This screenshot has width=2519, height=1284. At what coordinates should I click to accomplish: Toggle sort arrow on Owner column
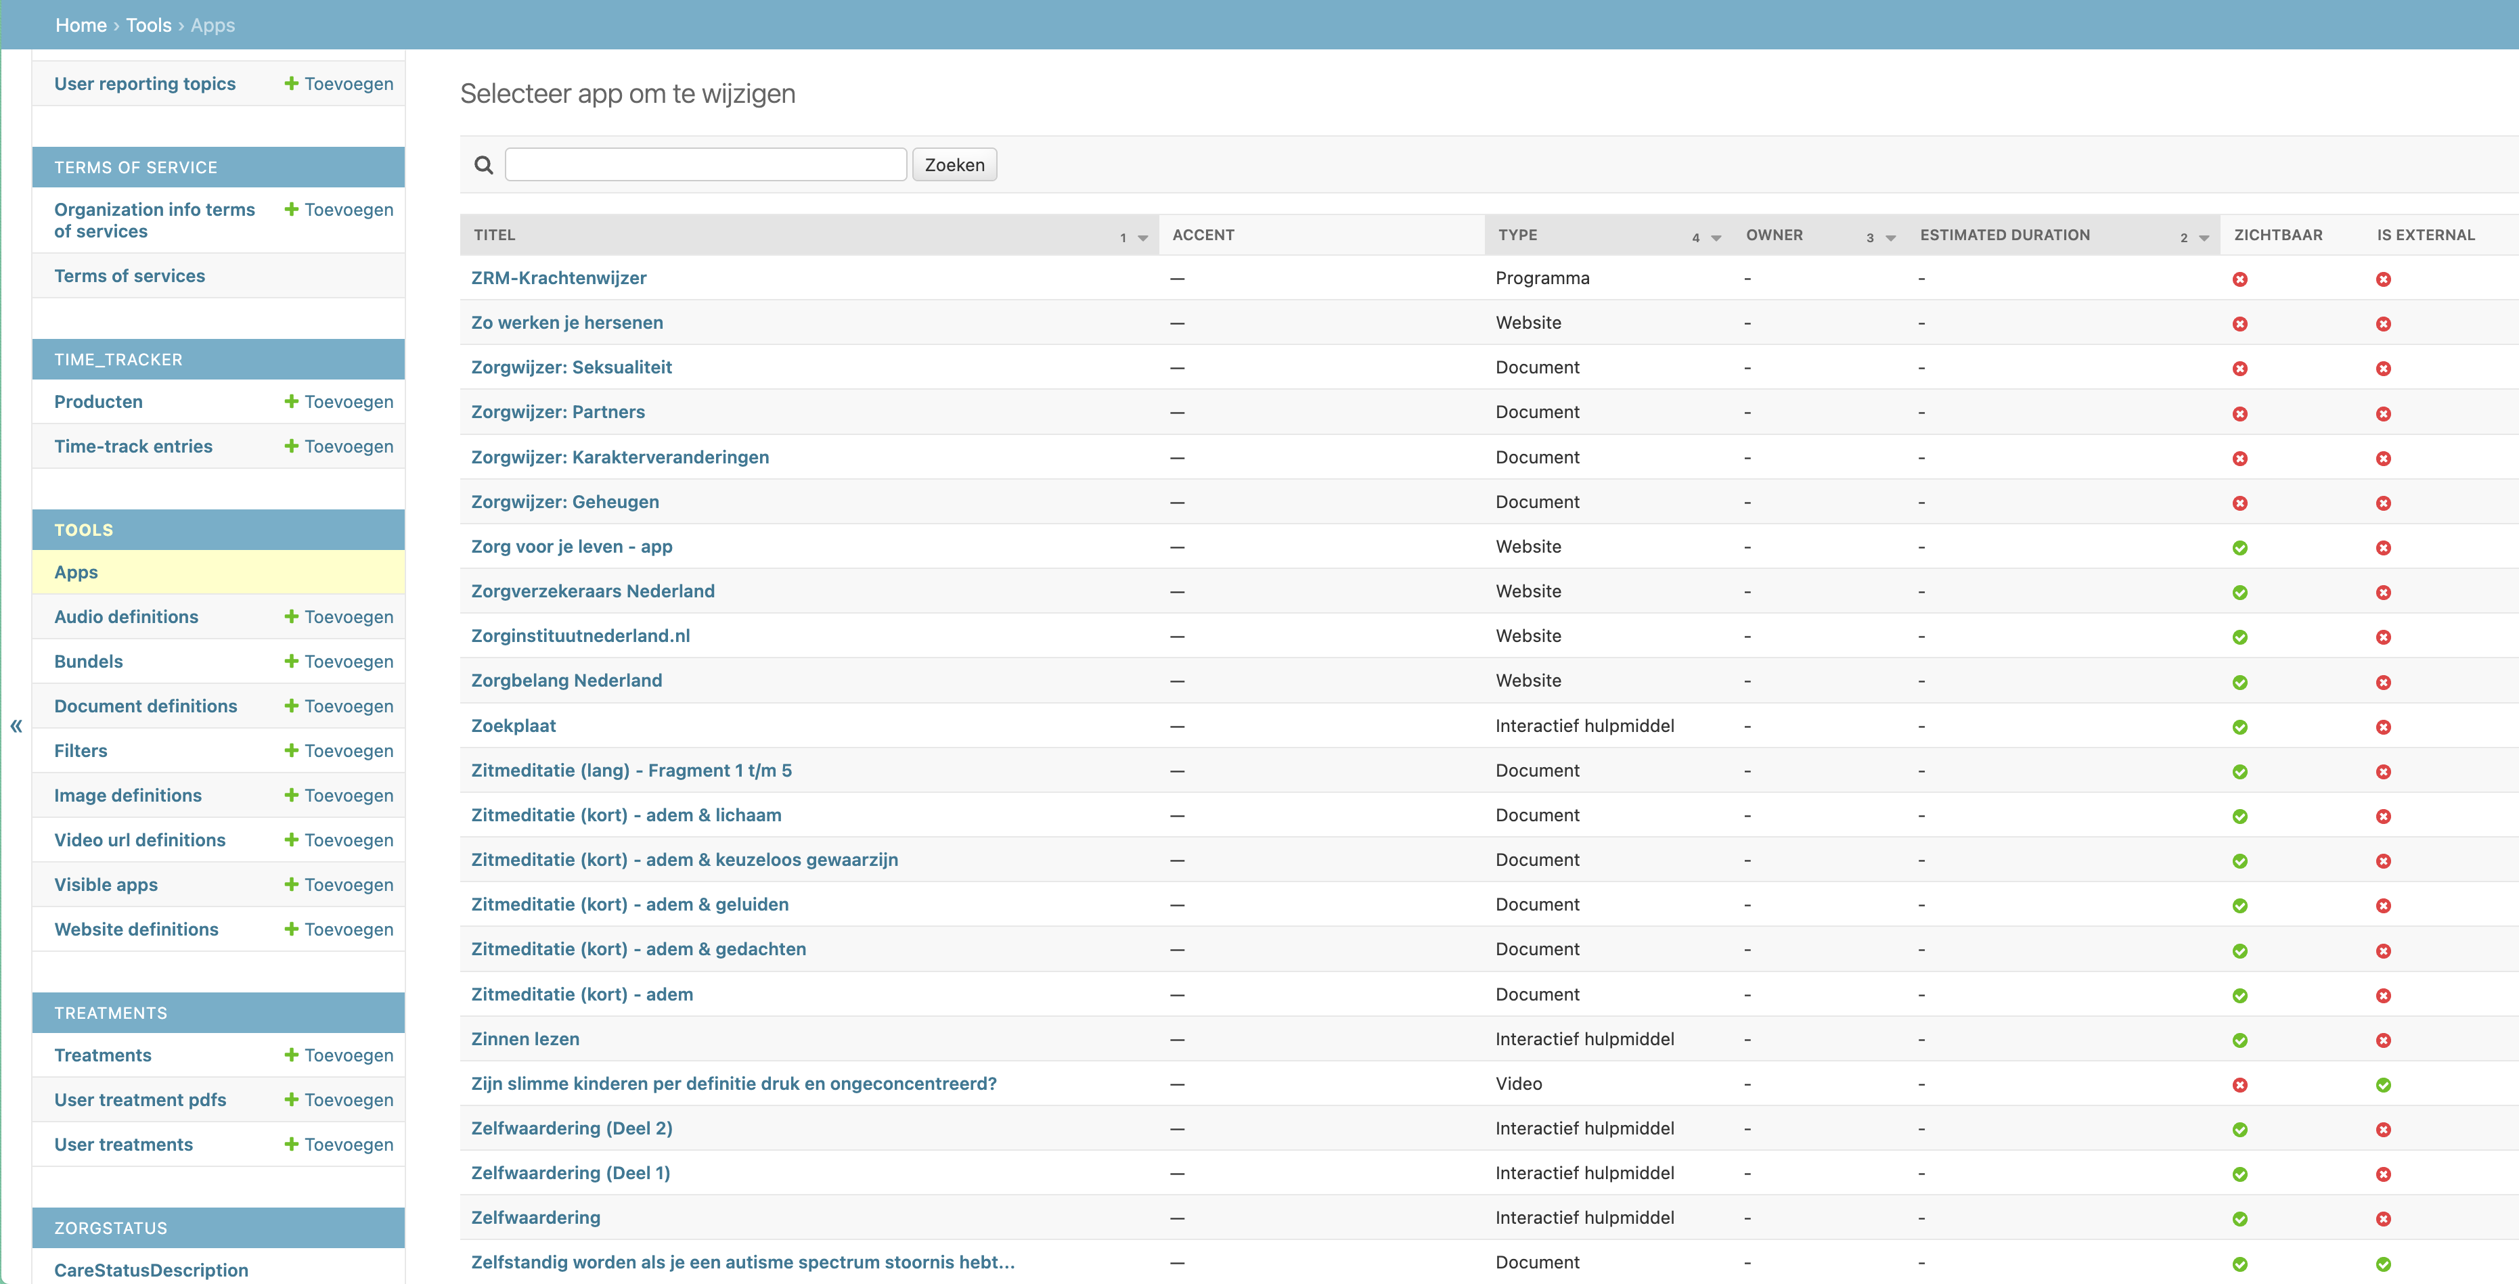pos(1890,237)
